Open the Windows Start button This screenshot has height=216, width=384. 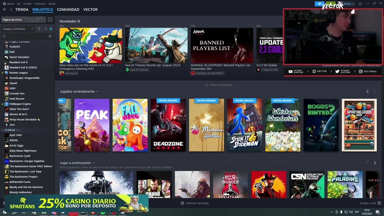4,212
